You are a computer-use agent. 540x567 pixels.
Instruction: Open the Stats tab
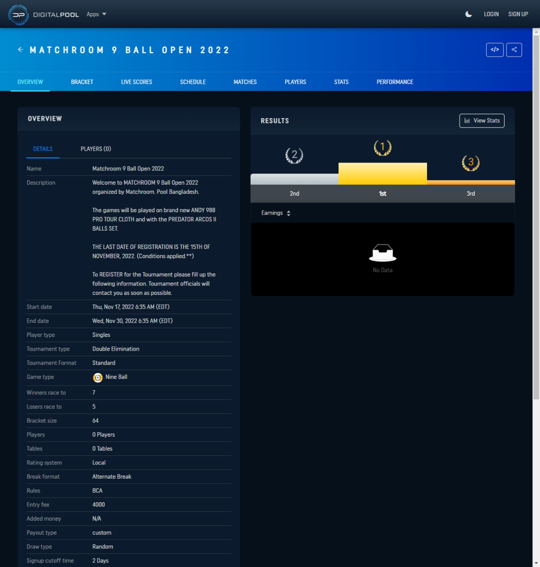point(341,82)
